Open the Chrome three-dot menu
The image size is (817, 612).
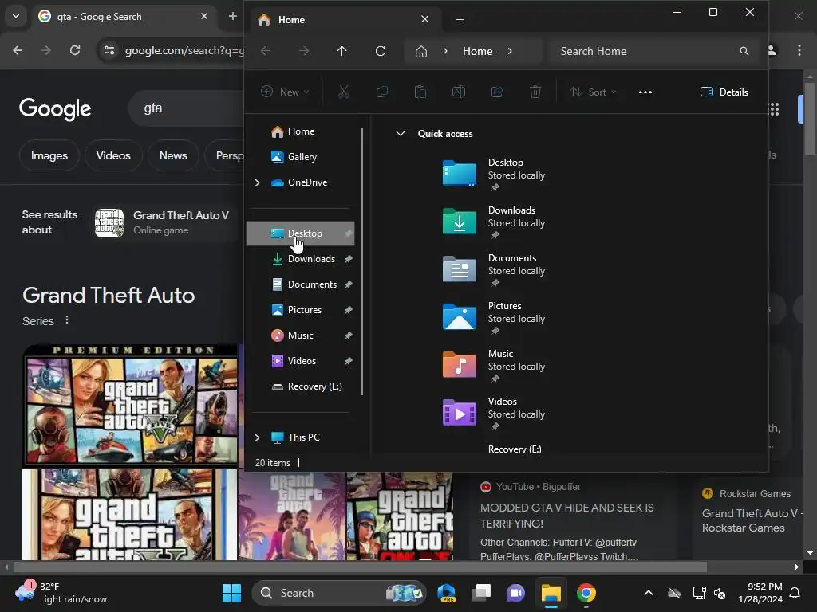point(799,50)
